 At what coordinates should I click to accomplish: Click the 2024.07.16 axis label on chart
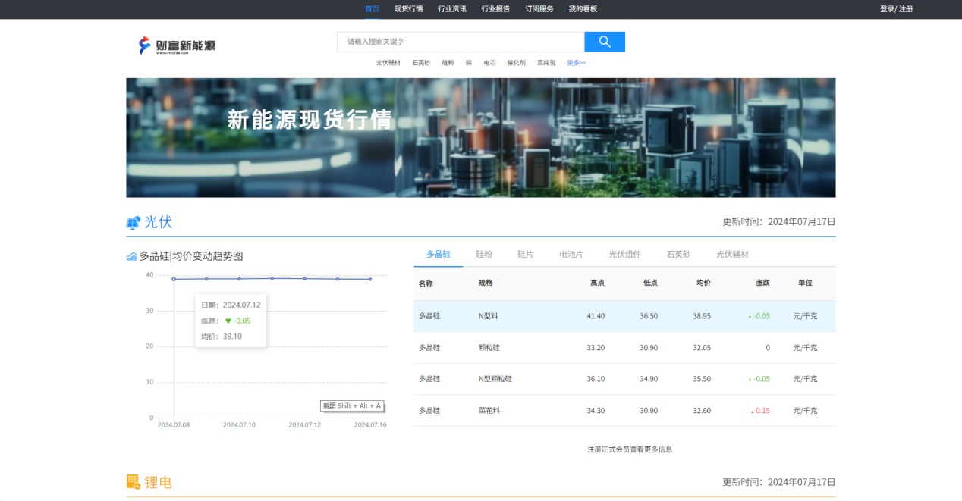pyautogui.click(x=370, y=425)
